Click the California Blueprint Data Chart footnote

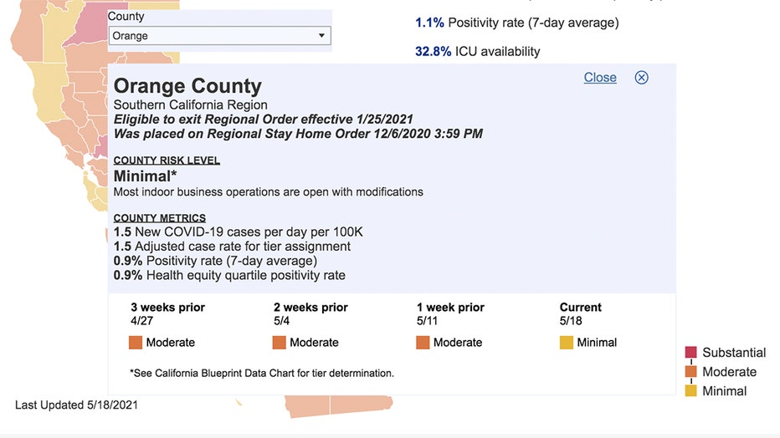262,373
